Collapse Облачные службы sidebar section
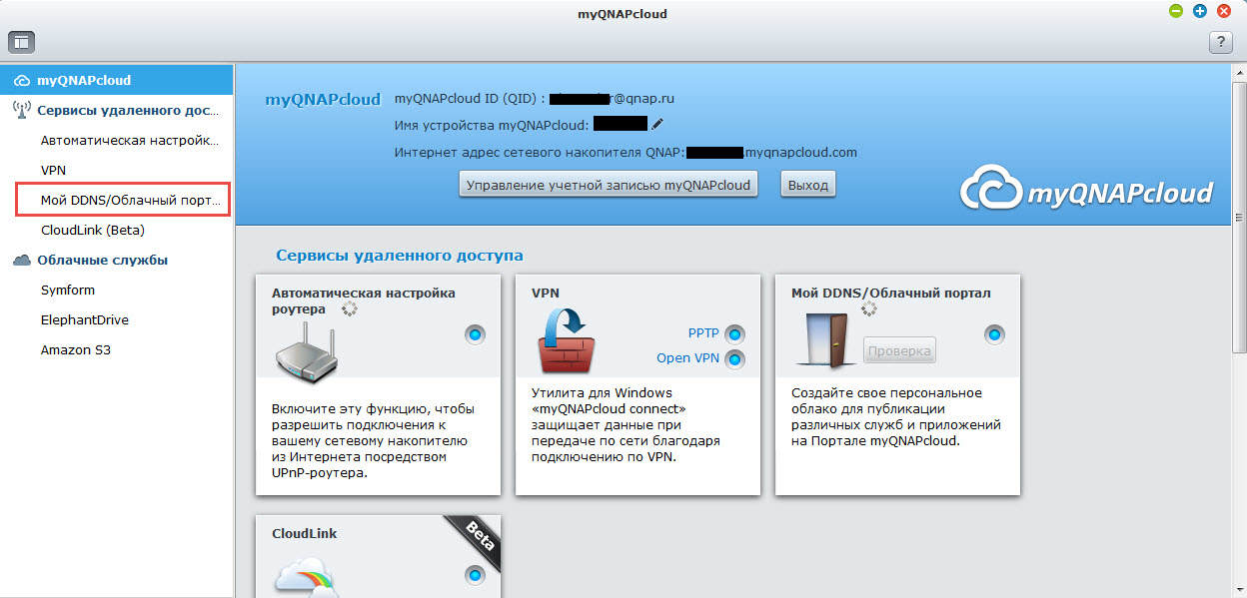 117,261
